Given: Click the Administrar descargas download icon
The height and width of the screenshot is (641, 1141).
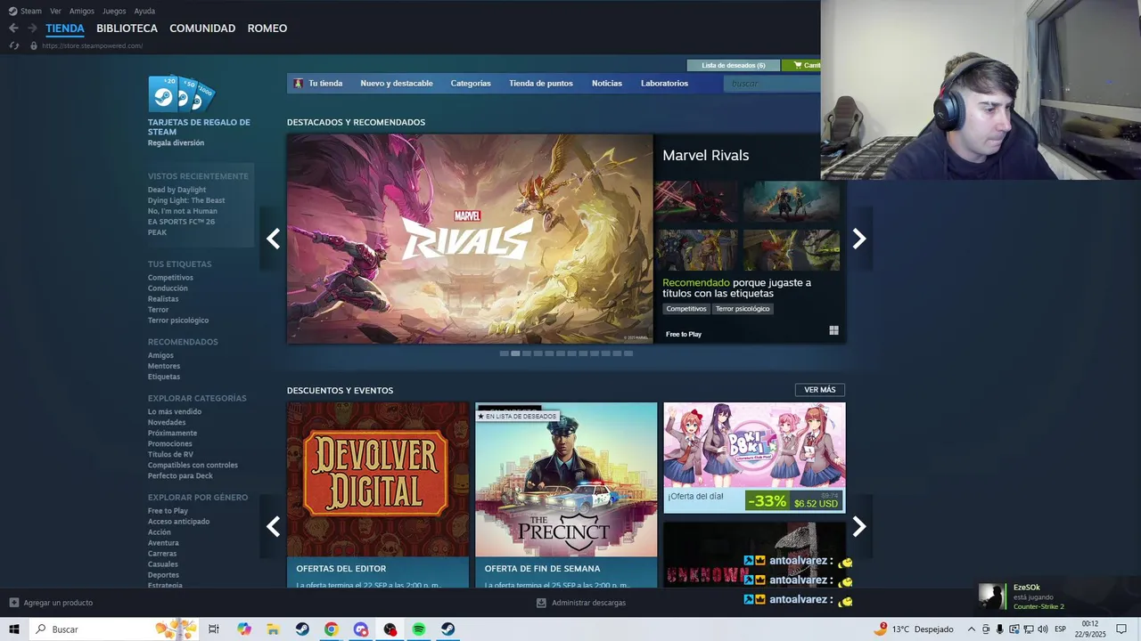Looking at the screenshot, I should (x=541, y=603).
